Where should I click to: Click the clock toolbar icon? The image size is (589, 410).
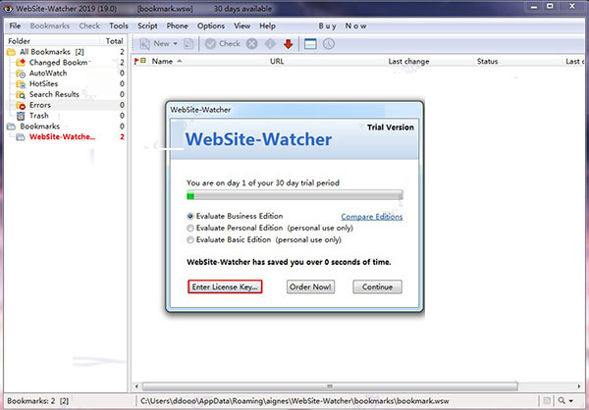(329, 44)
